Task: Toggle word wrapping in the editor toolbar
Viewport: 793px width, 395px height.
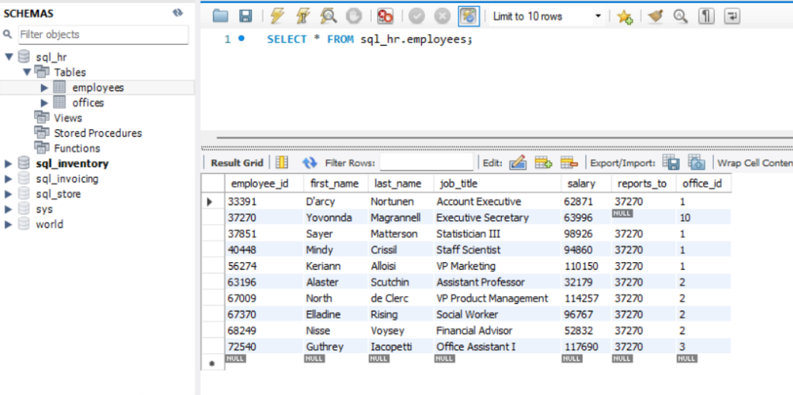Action: pos(732,16)
